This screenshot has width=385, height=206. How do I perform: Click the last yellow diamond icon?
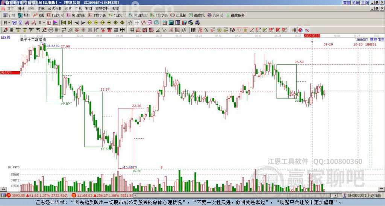click(122, 23)
